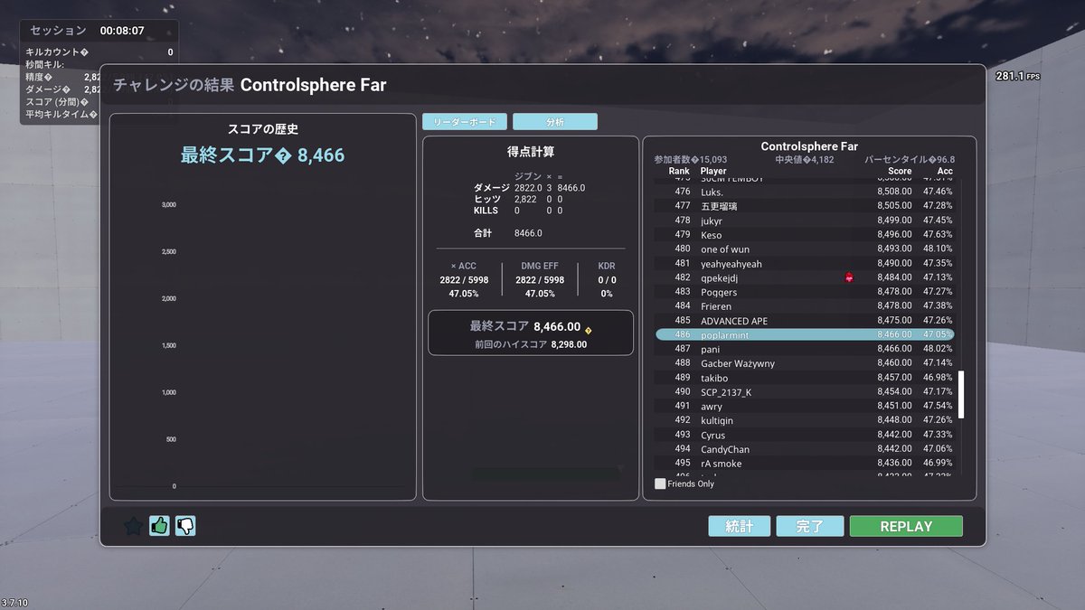Switch to the リーダーボード tab

[x=465, y=121]
